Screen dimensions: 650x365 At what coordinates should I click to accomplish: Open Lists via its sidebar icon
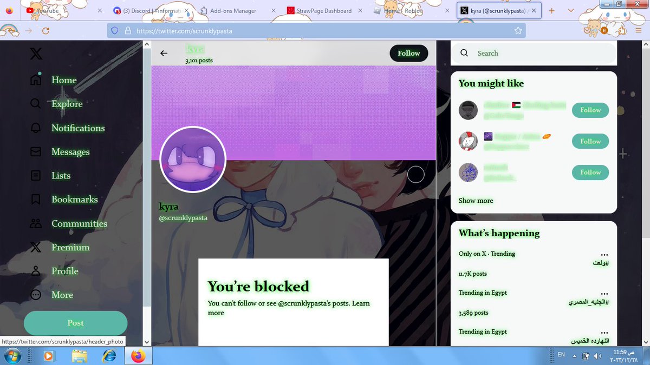click(36, 176)
